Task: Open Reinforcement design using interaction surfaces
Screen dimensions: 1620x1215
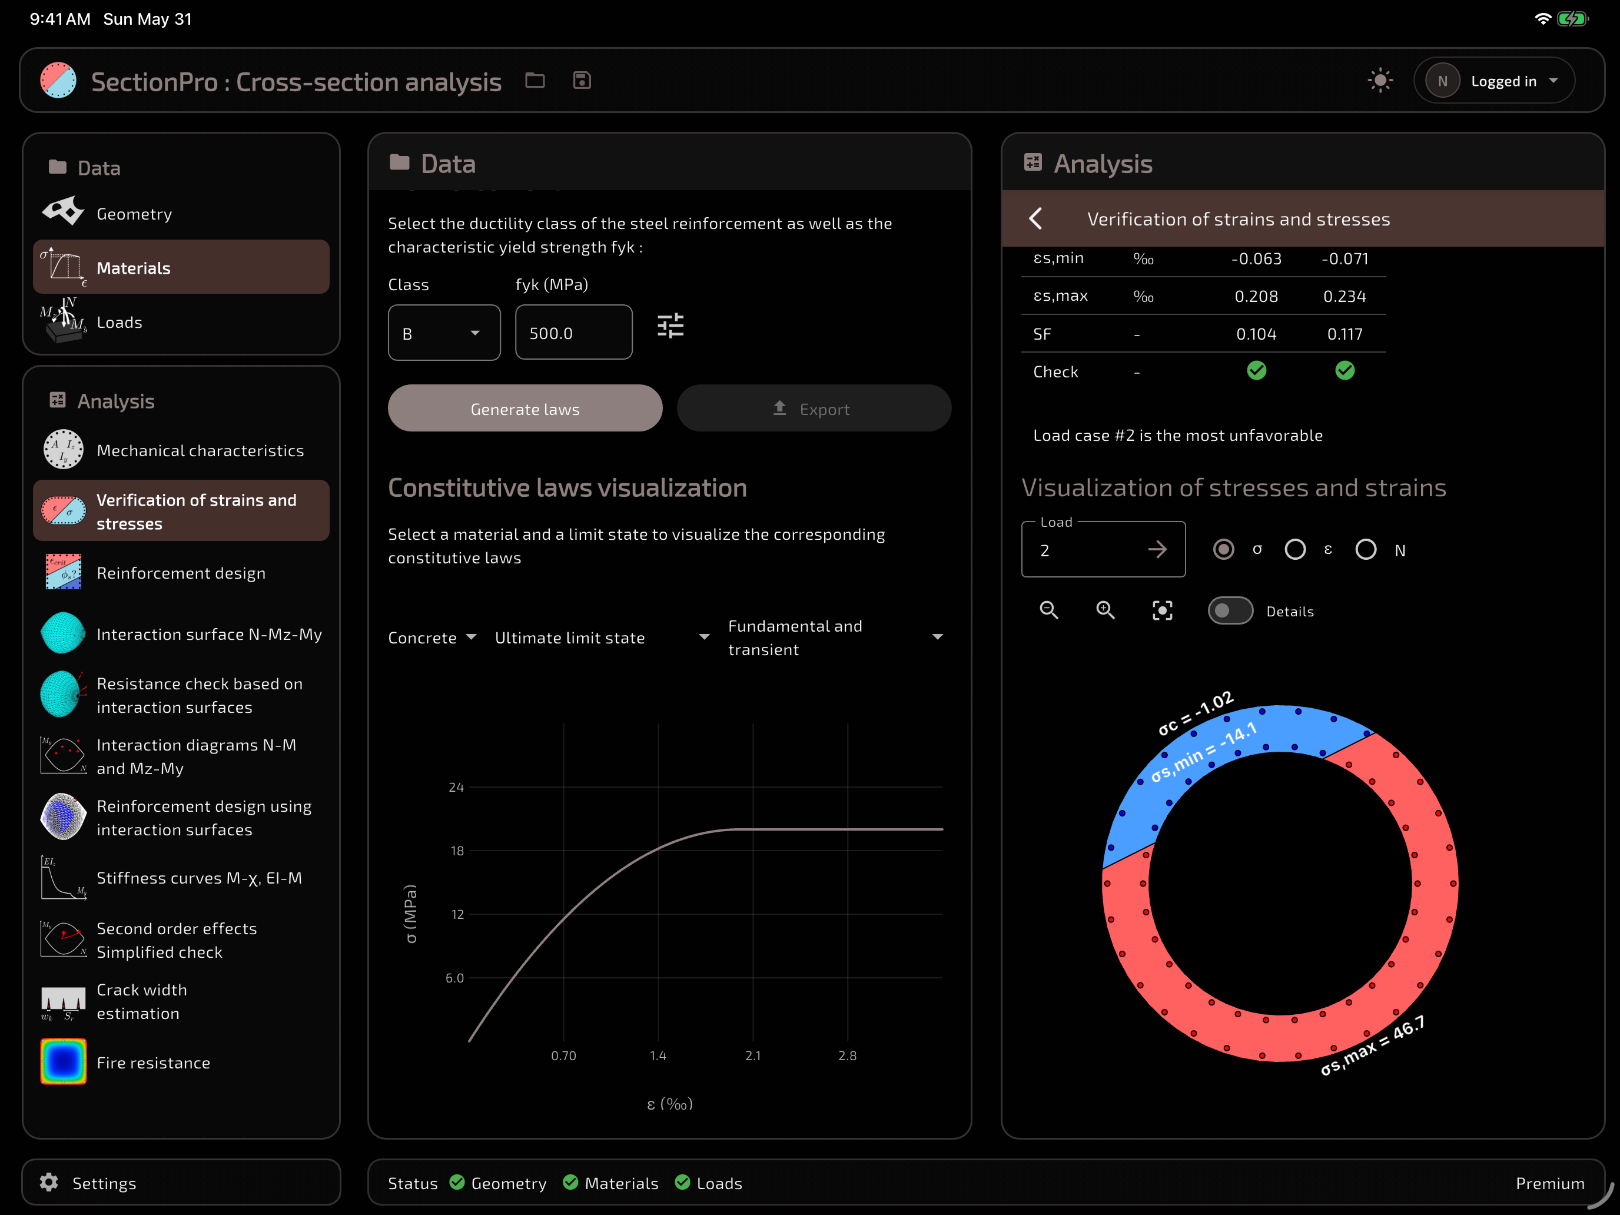Action: [181, 817]
